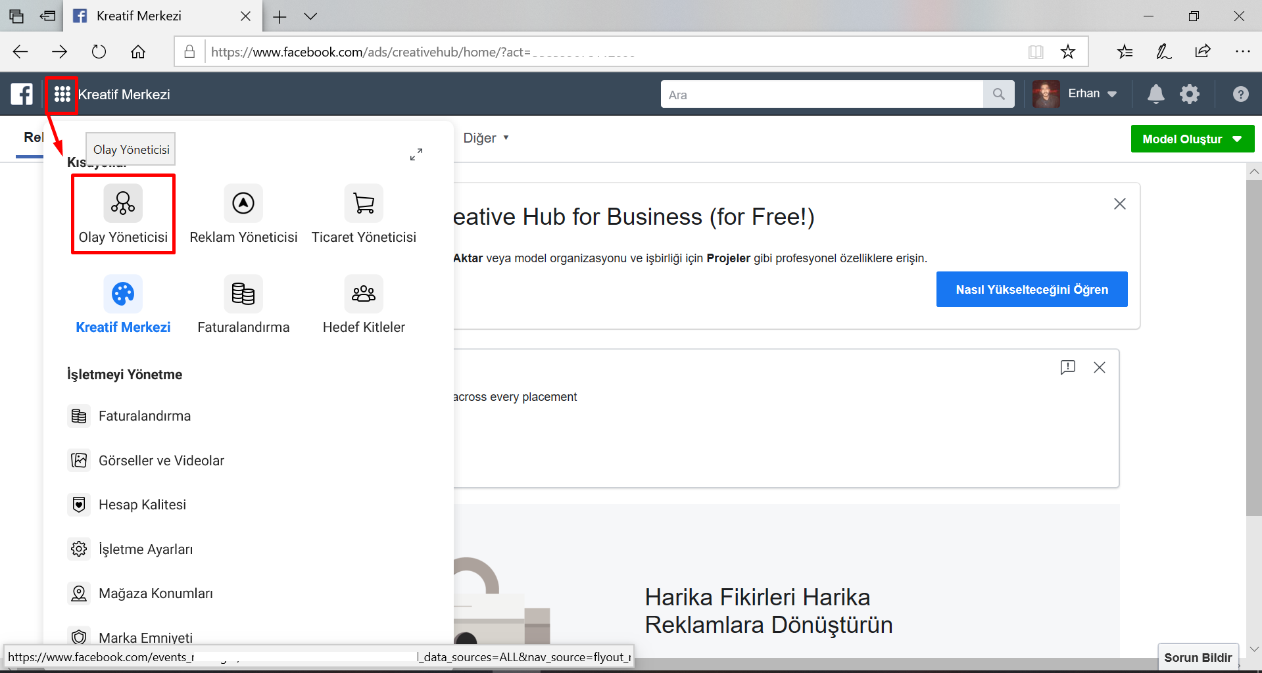Viewport: 1262px width, 673px height.
Task: Close the Kreatif Merkezi browser tab
Action: click(246, 16)
